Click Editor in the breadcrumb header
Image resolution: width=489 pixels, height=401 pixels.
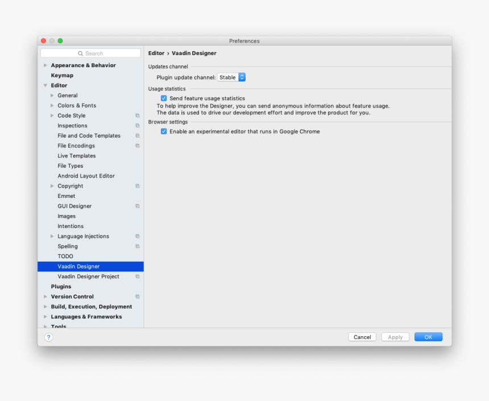pos(156,53)
